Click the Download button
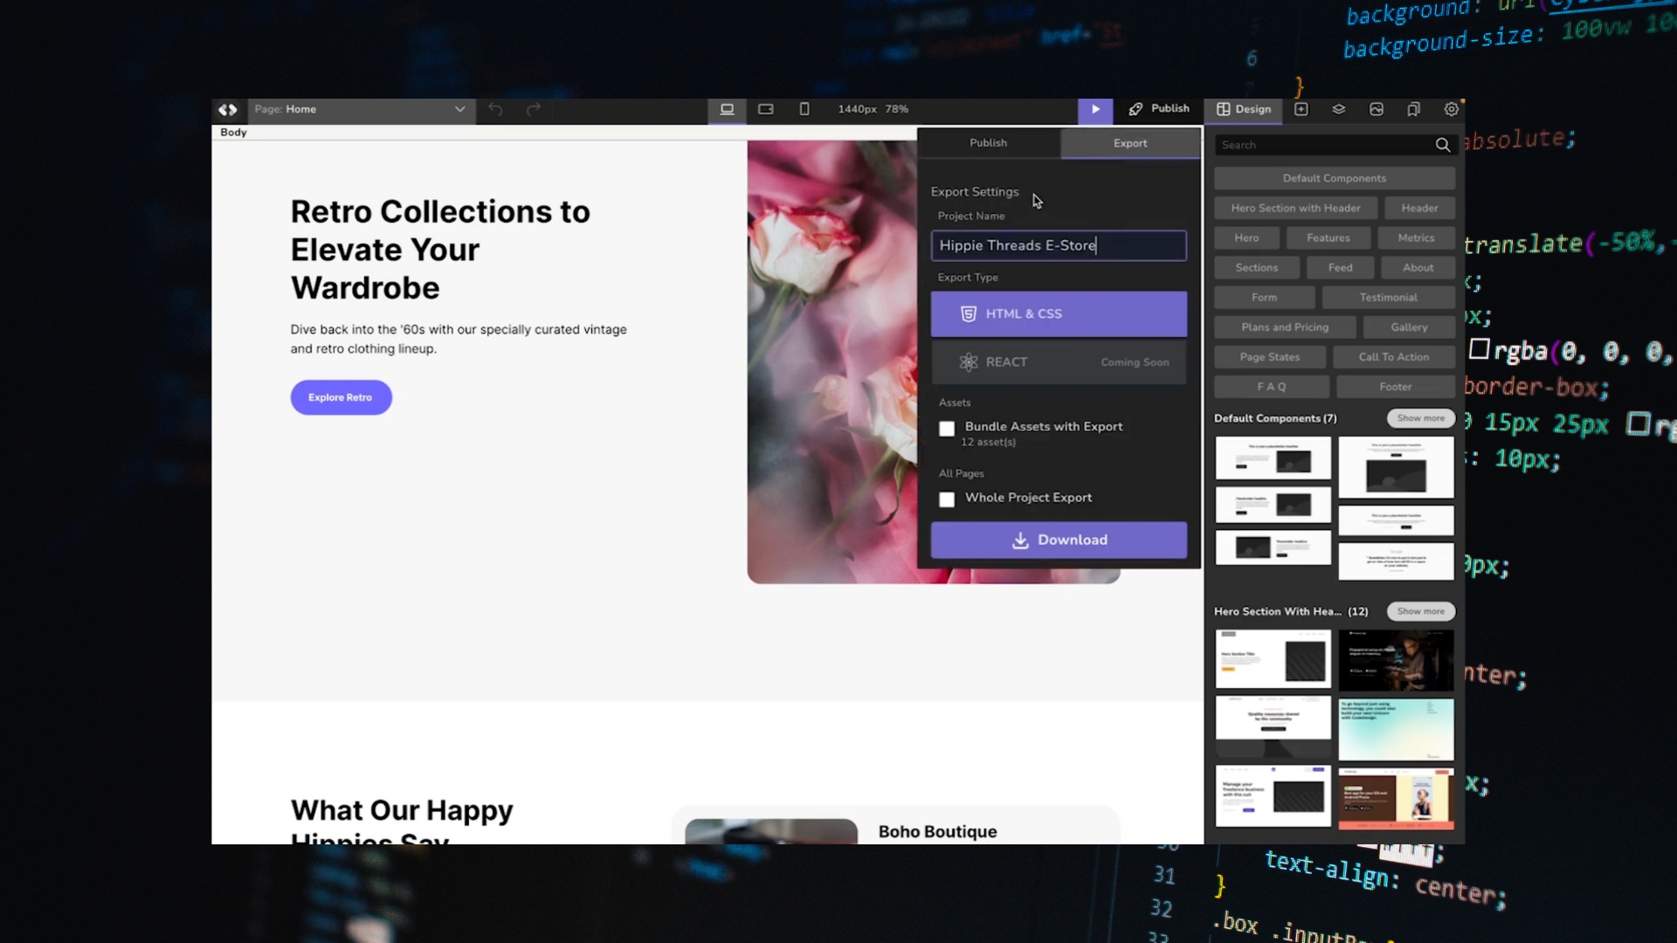This screenshot has height=943, width=1677. [x=1059, y=540]
